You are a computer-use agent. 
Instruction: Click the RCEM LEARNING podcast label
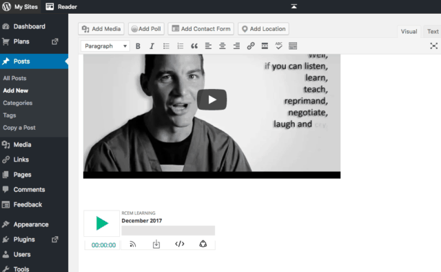139,213
